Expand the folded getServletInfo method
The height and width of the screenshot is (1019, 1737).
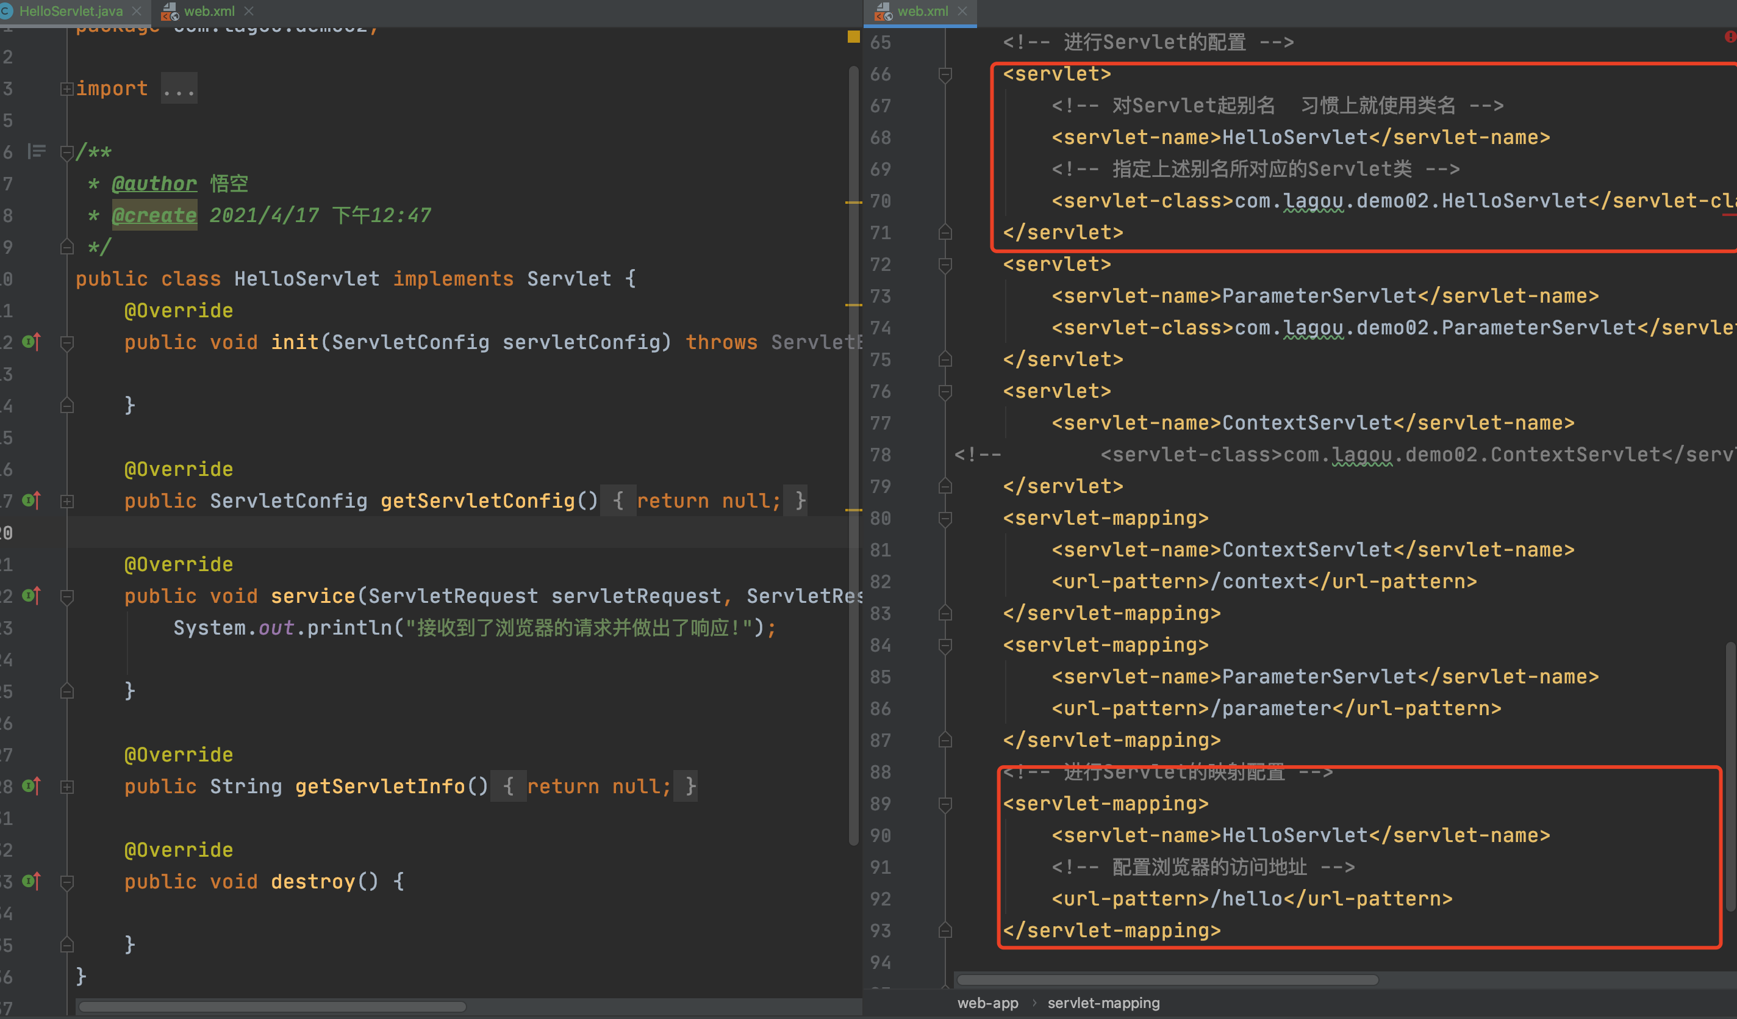pos(67,787)
